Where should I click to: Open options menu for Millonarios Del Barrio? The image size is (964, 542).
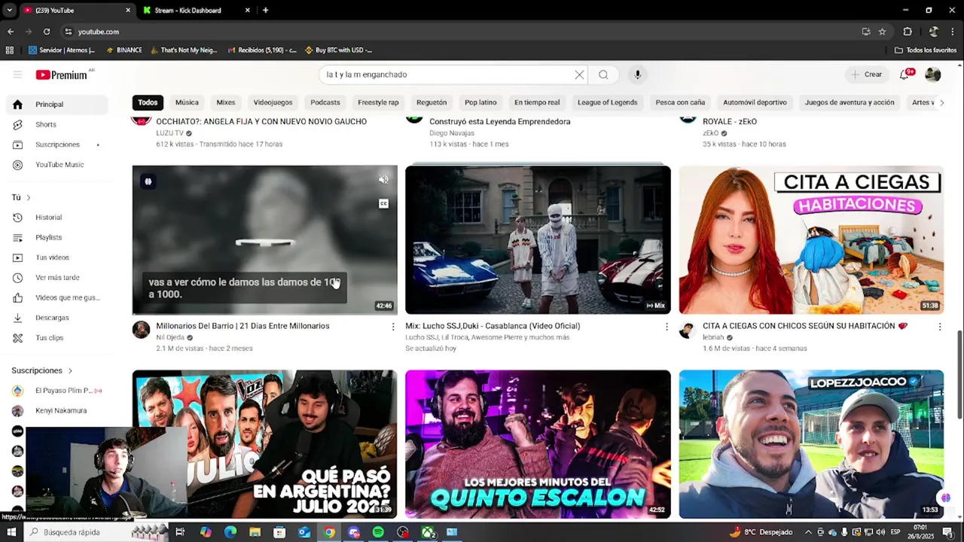click(392, 327)
